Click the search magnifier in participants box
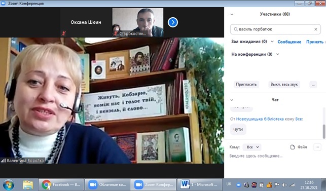The height and width of the screenshot is (191, 326). click(236, 29)
